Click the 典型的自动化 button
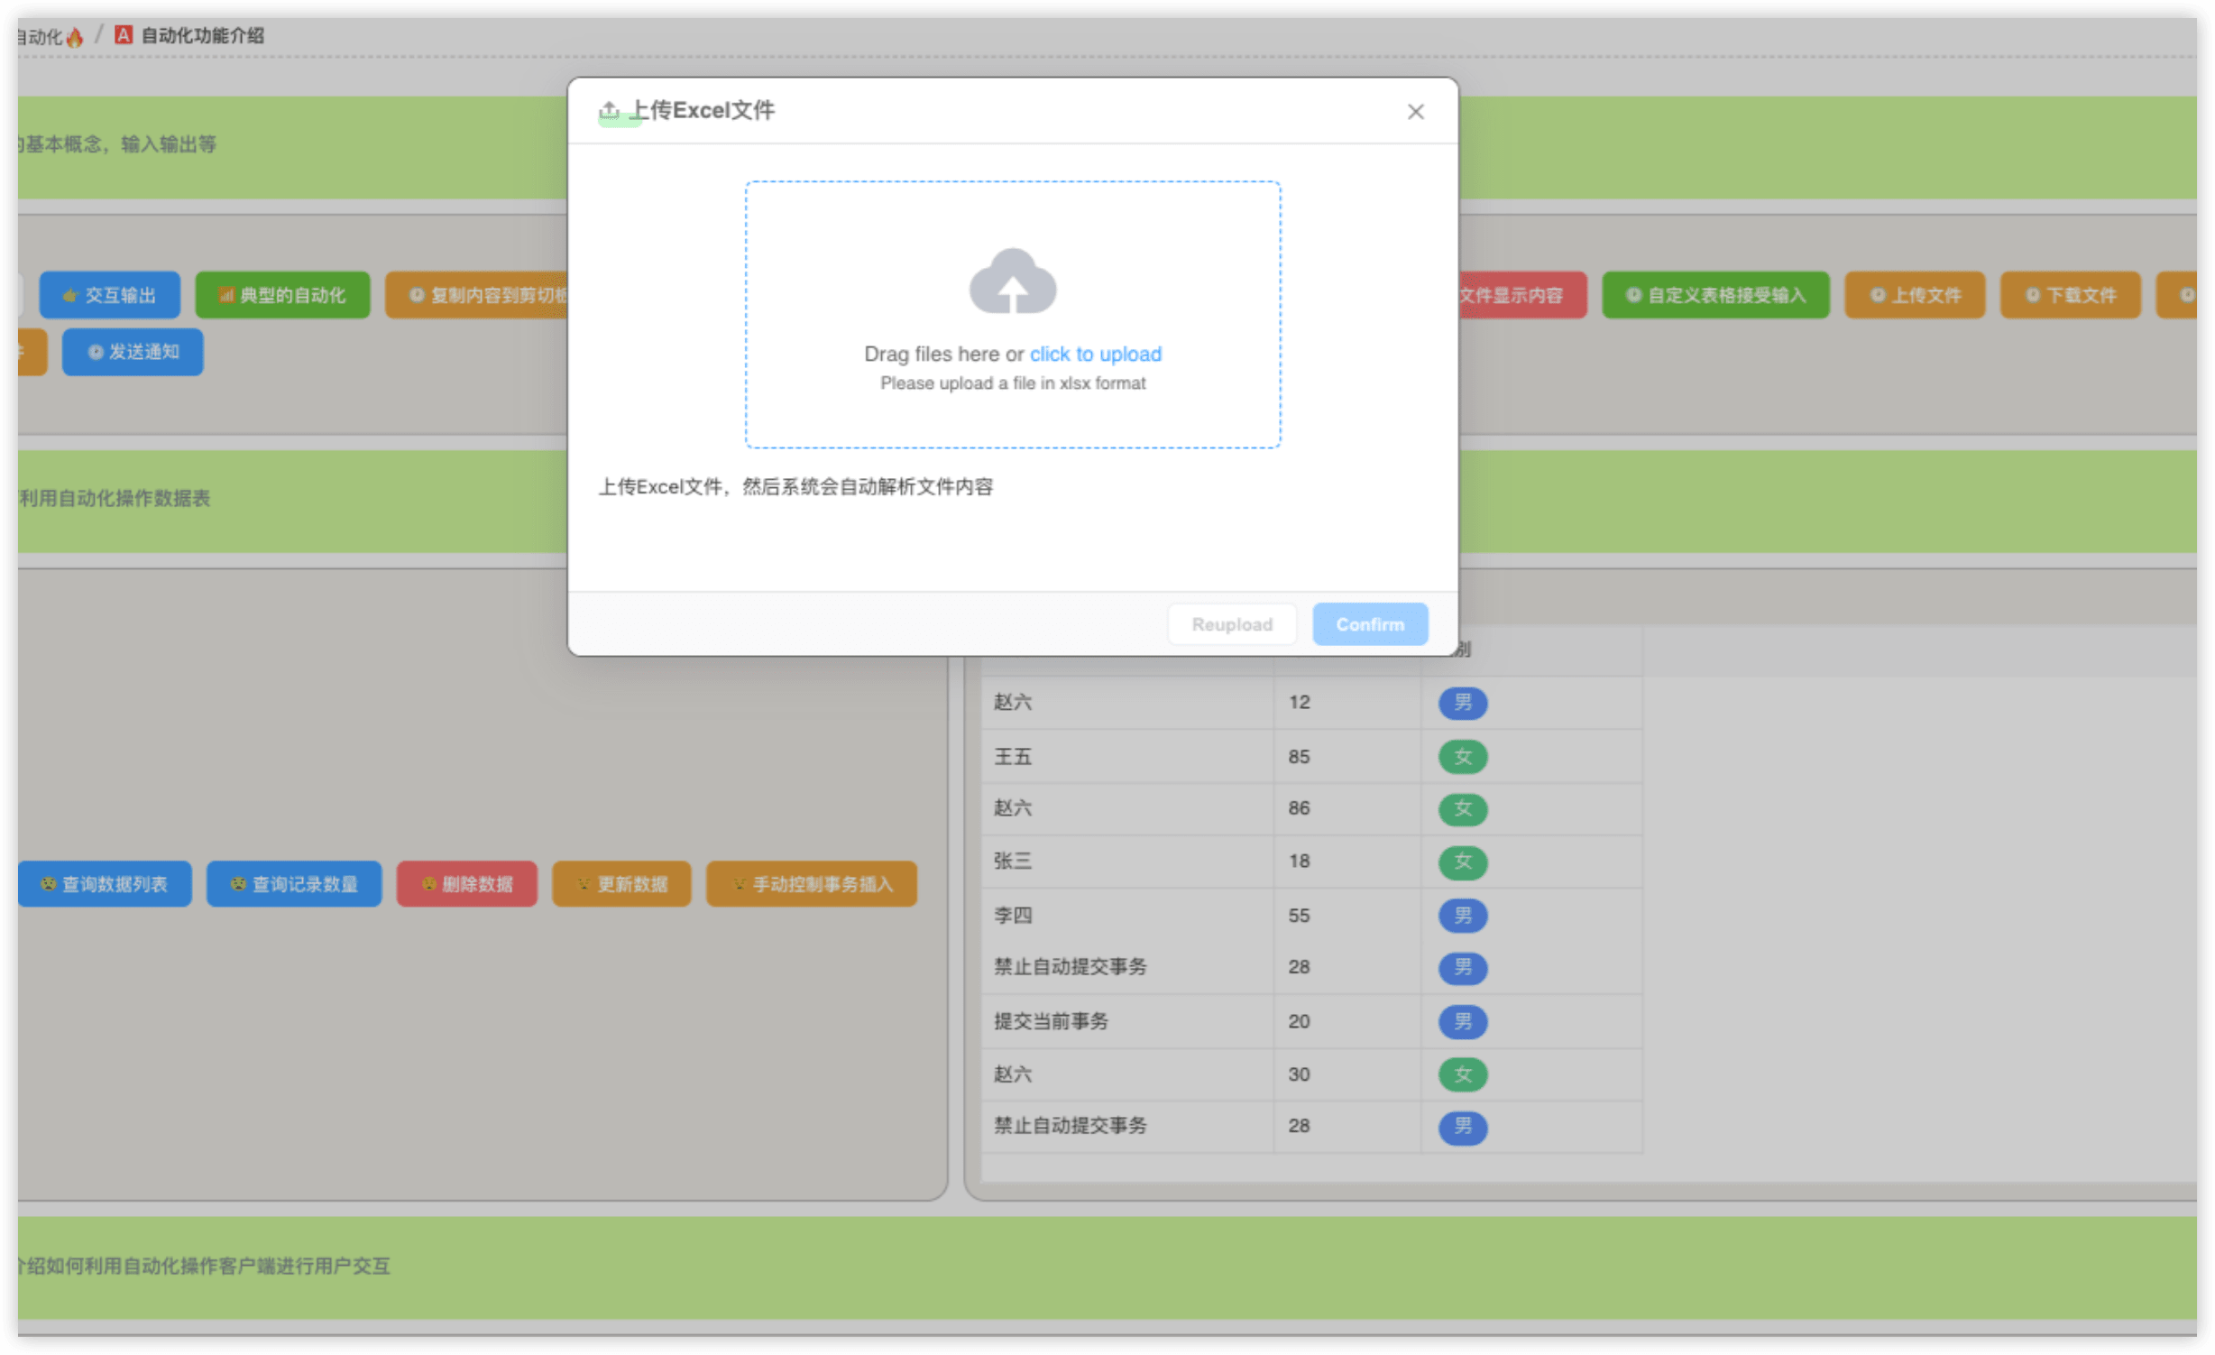The height and width of the screenshot is (1355, 2215). point(282,295)
